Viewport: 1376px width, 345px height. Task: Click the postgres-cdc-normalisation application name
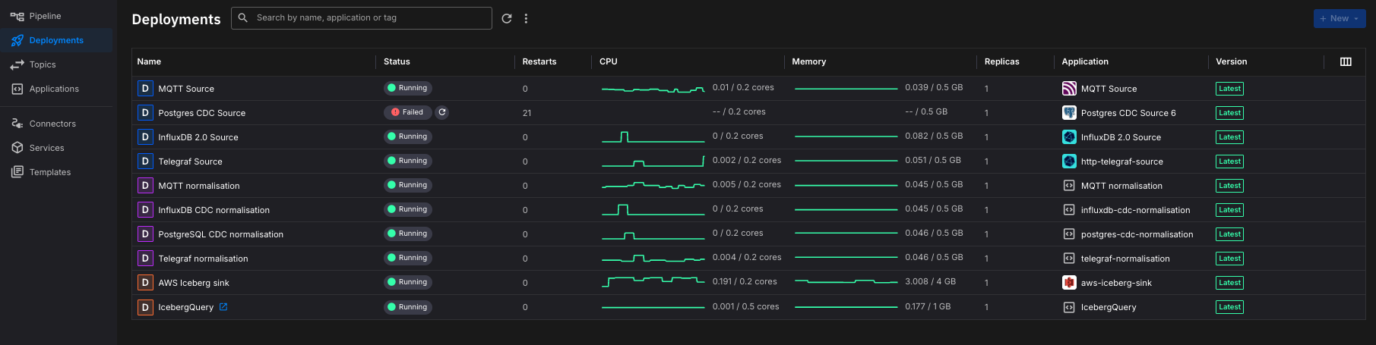pyautogui.click(x=1137, y=234)
